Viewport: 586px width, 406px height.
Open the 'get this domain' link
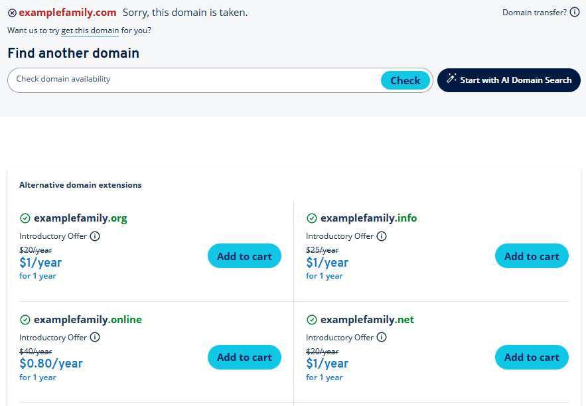click(x=90, y=31)
